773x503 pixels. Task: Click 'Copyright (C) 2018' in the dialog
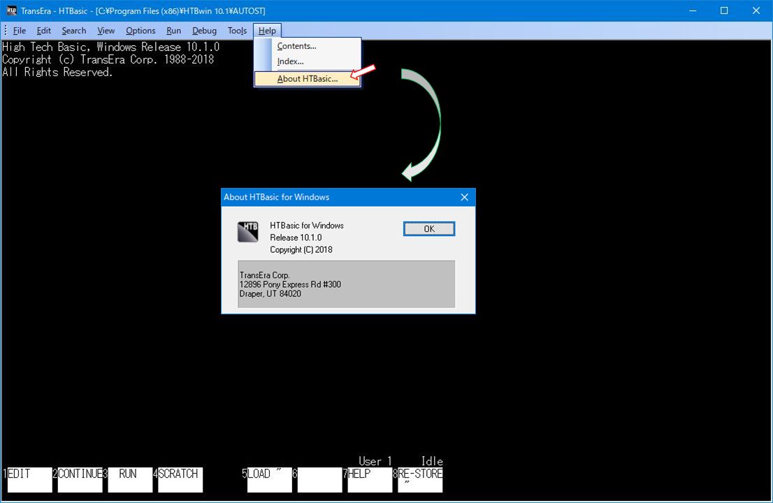click(x=301, y=249)
